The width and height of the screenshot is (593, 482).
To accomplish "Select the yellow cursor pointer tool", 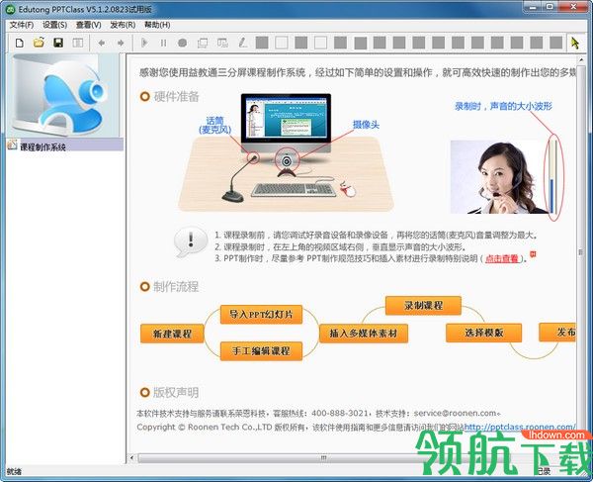I will [575, 44].
